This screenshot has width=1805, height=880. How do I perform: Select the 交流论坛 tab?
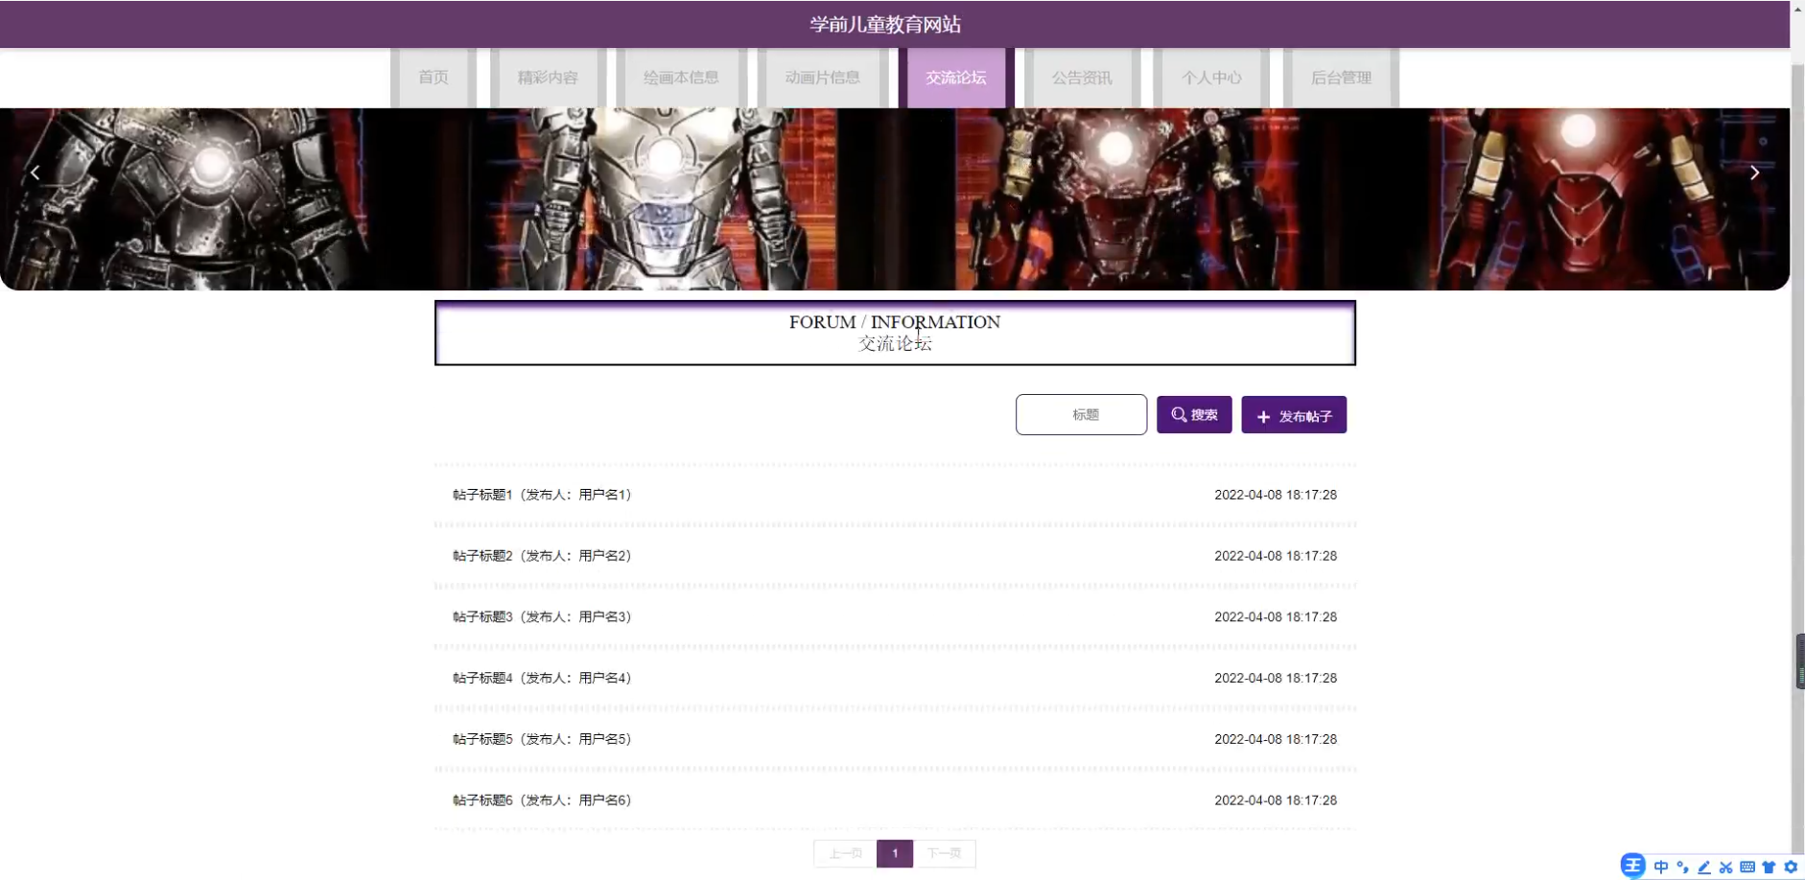[x=956, y=78]
